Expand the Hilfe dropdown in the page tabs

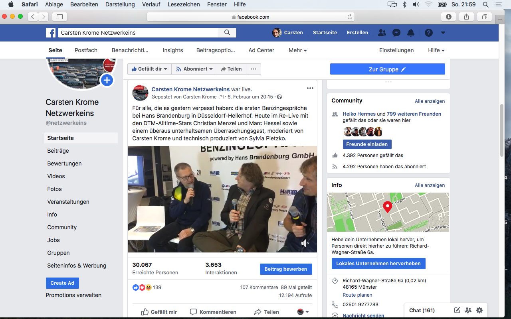point(436,50)
